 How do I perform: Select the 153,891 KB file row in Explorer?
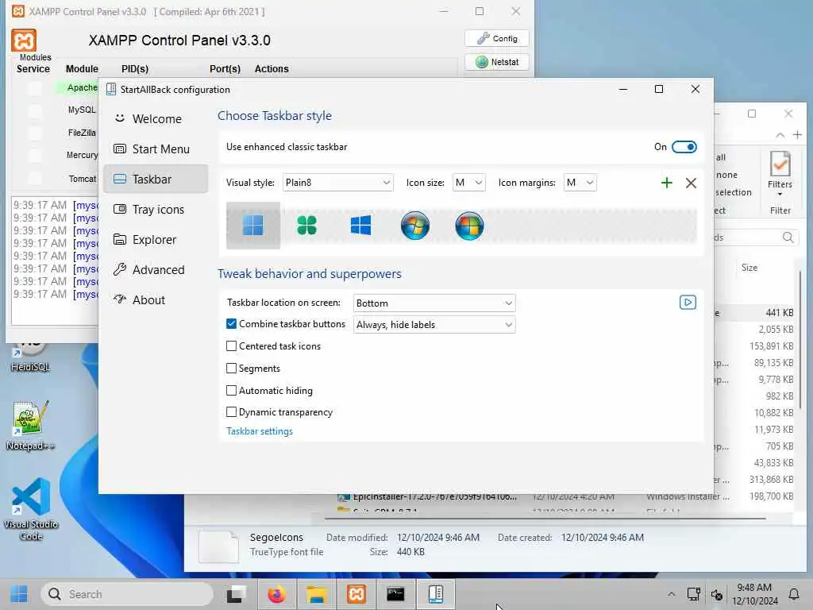[x=753, y=346]
